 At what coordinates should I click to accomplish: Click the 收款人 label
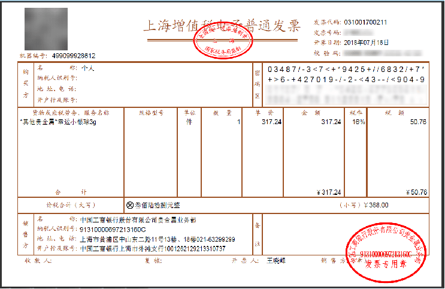tap(38, 261)
